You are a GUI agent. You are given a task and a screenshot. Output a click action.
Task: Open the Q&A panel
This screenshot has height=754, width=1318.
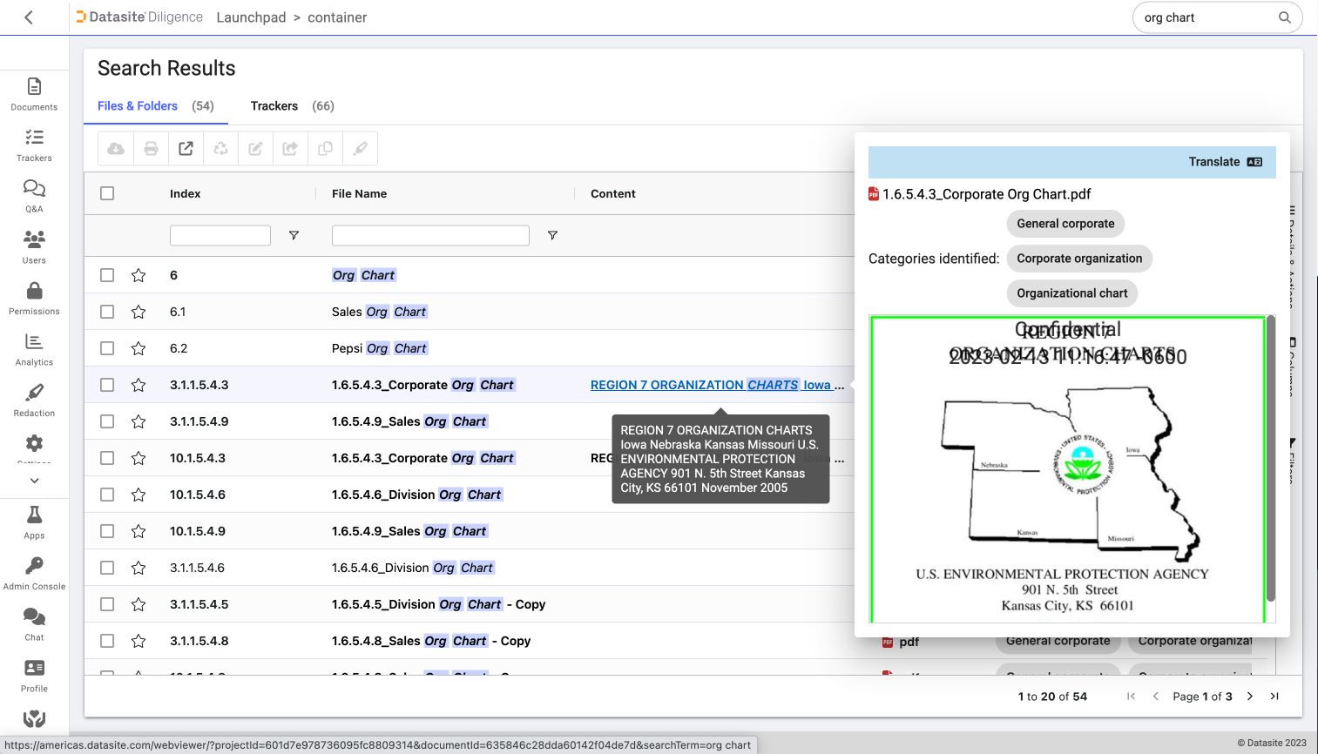(x=34, y=195)
